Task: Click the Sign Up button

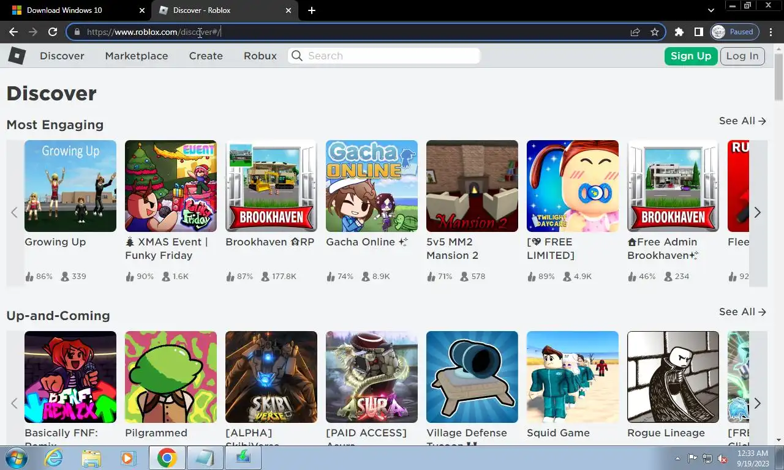Action: pyautogui.click(x=691, y=56)
